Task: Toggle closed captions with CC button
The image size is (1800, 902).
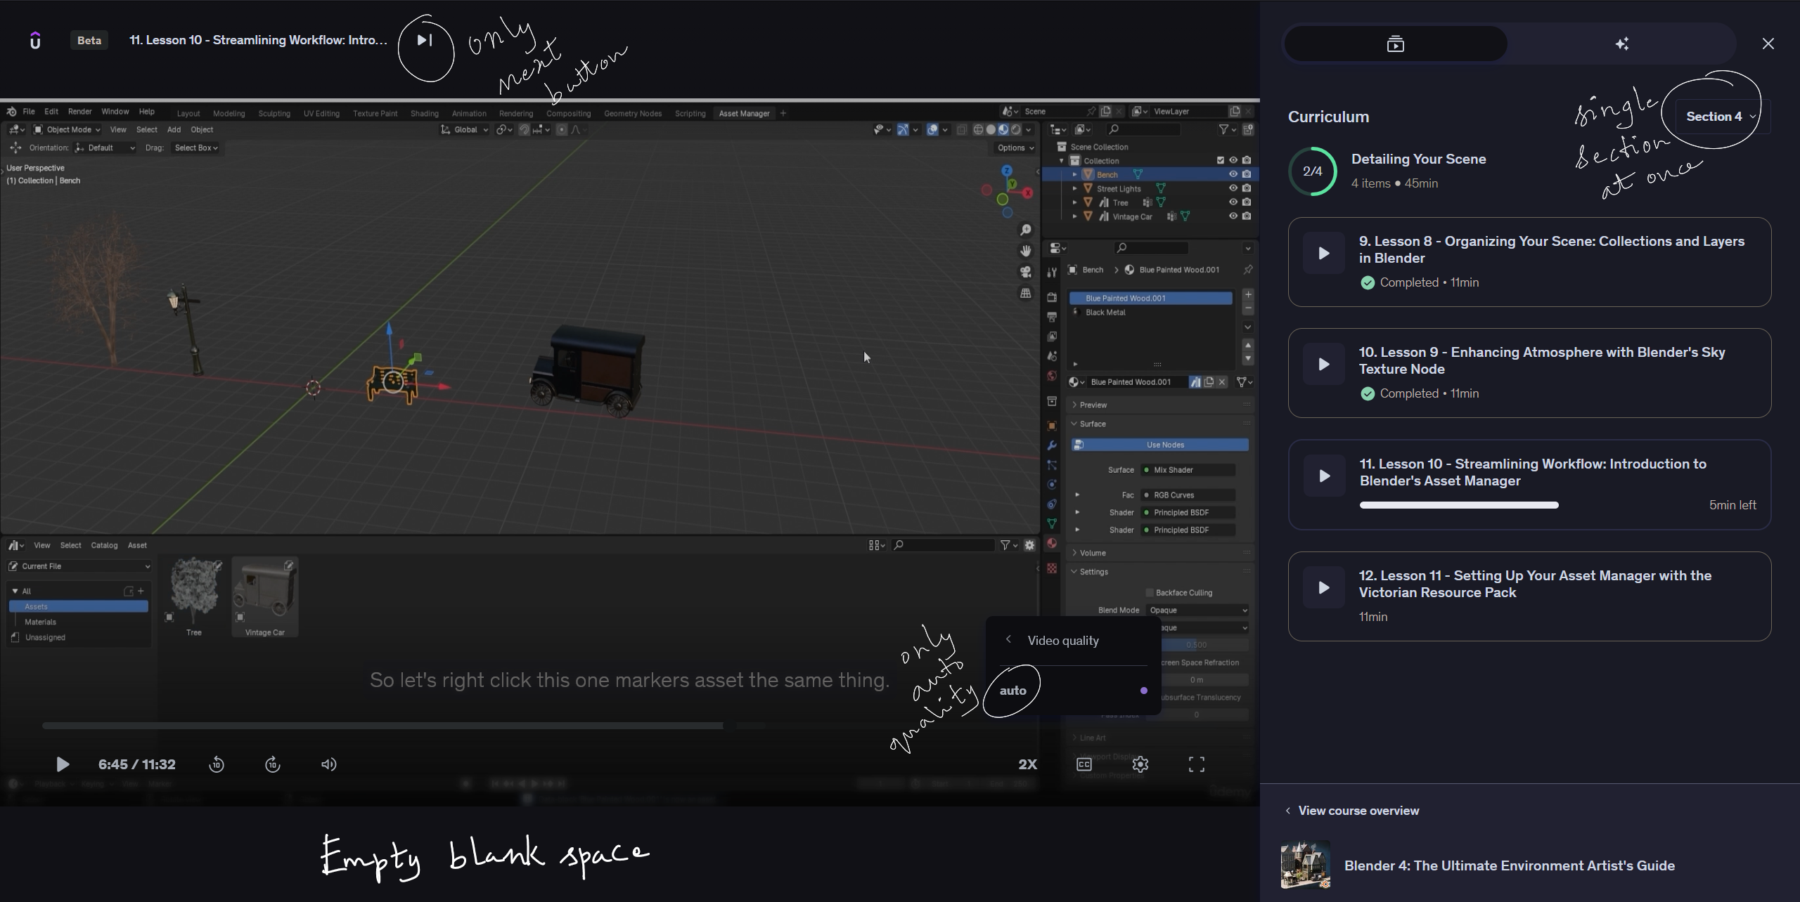Action: point(1084,764)
